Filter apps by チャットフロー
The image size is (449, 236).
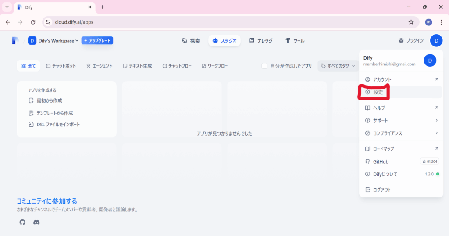(x=177, y=66)
